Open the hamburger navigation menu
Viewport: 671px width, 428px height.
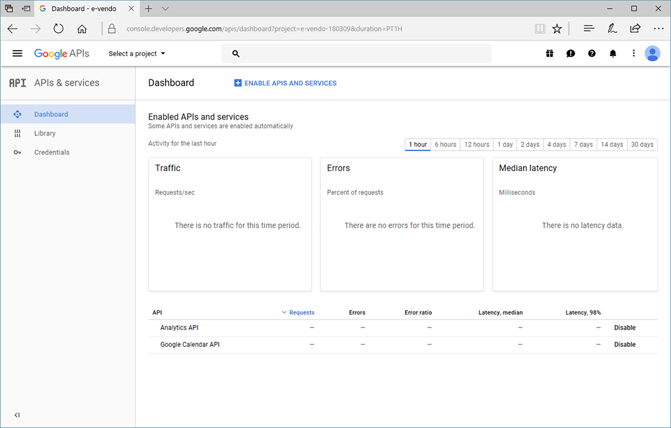17,54
